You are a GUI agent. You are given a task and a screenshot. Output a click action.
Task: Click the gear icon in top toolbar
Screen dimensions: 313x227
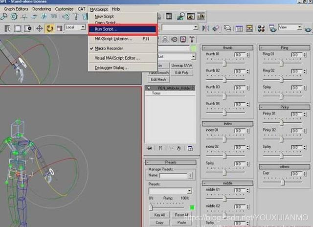point(14,16)
